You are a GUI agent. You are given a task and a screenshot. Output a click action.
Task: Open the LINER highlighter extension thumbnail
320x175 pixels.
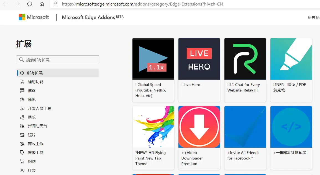(291, 59)
